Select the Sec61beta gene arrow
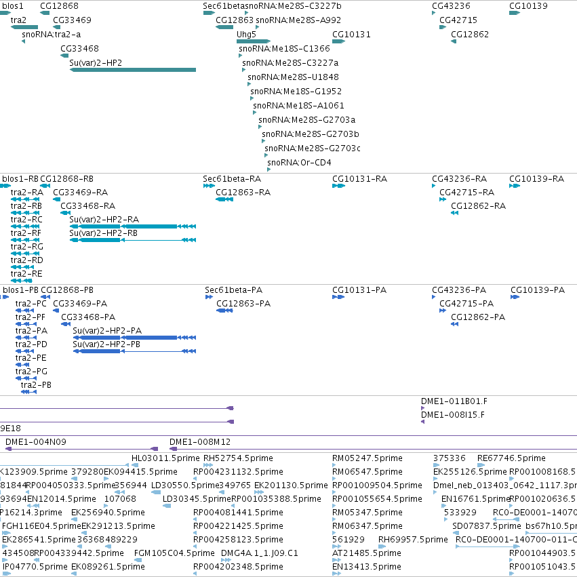The image size is (577, 577). 209,13
